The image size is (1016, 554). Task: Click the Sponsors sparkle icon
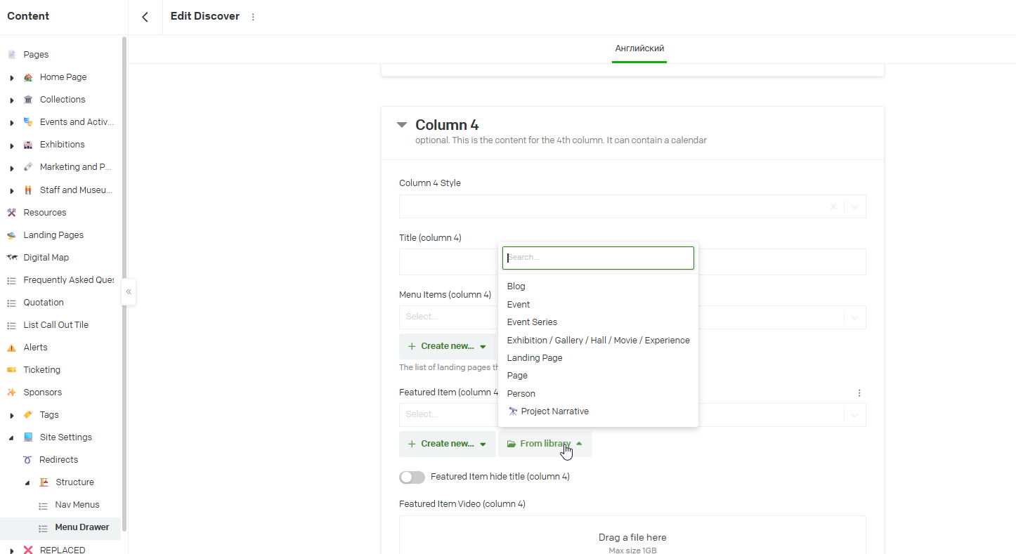point(11,393)
